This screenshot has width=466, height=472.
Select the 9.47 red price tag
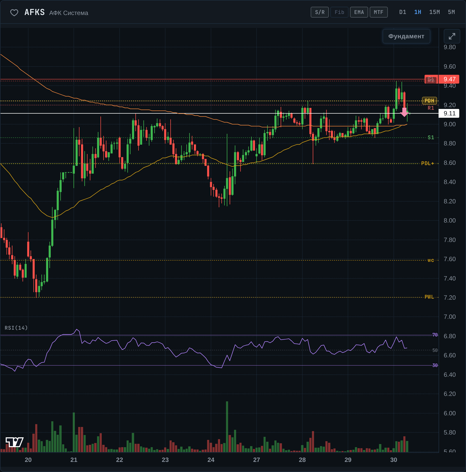tap(449, 79)
